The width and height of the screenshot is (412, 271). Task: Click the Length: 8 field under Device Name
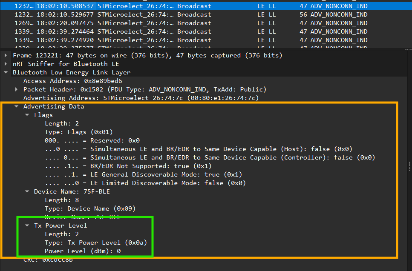[x=62, y=200]
